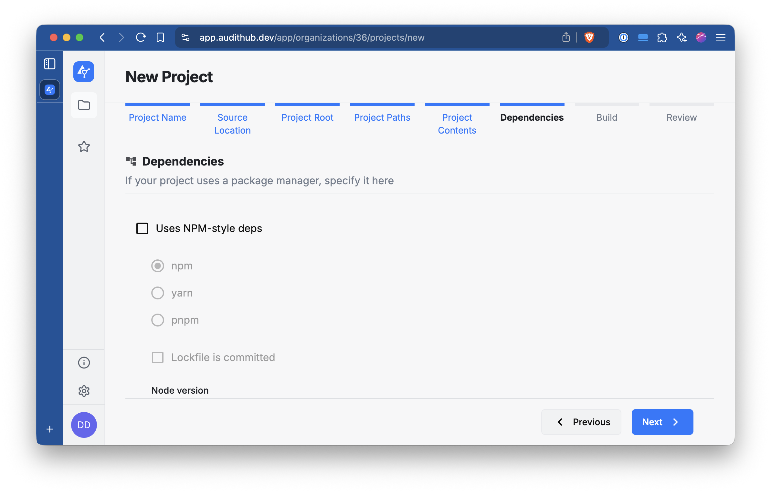This screenshot has width=771, height=493.
Task: Open Favorites via the star icon
Action: [x=84, y=147]
